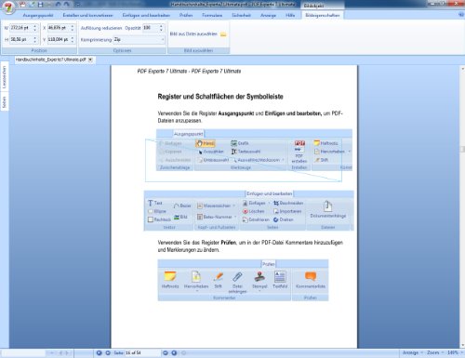
Task: Open the Komprimierung dropdown showing Zip
Action: 139,40
